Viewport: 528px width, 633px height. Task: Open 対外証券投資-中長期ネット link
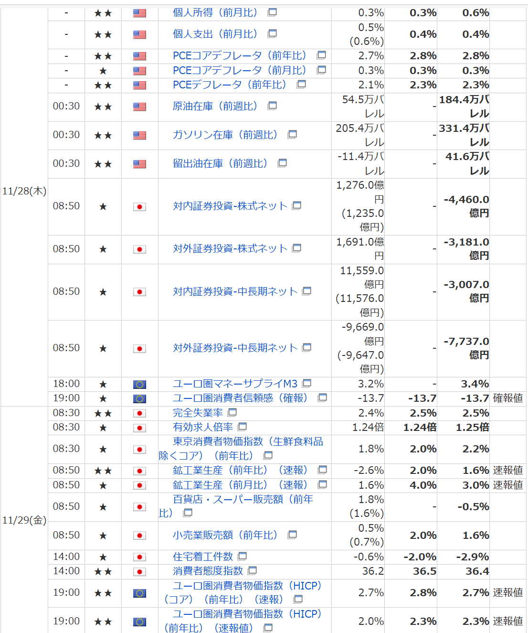point(235,348)
